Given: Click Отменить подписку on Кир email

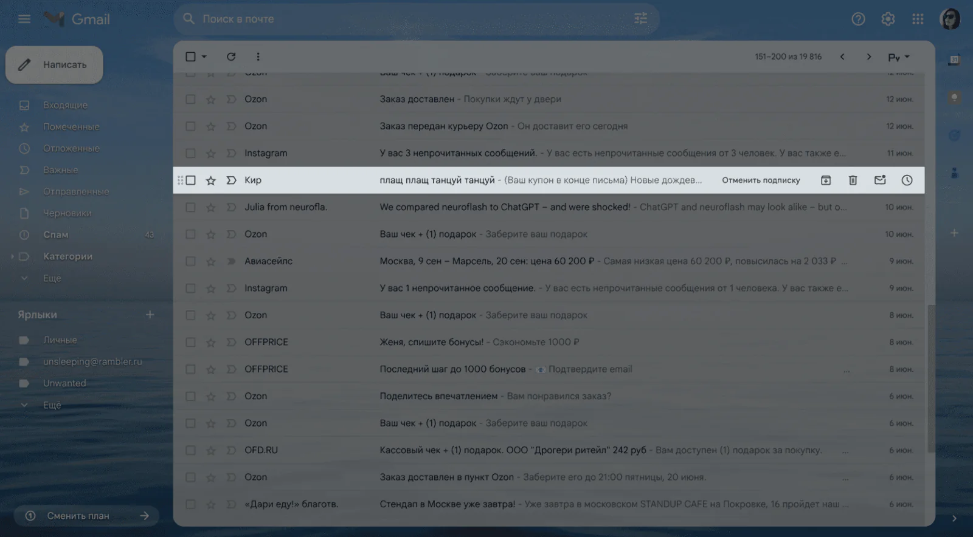Looking at the screenshot, I should pos(761,180).
